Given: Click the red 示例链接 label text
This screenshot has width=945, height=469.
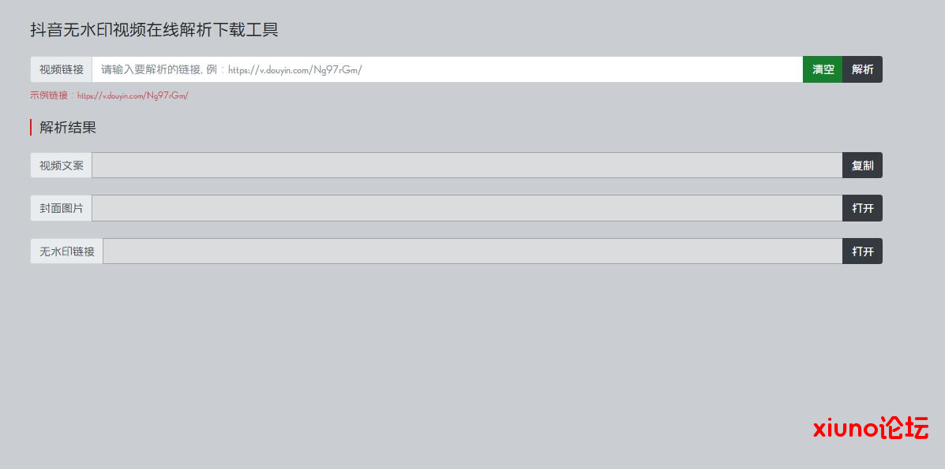Looking at the screenshot, I should click(x=49, y=95).
